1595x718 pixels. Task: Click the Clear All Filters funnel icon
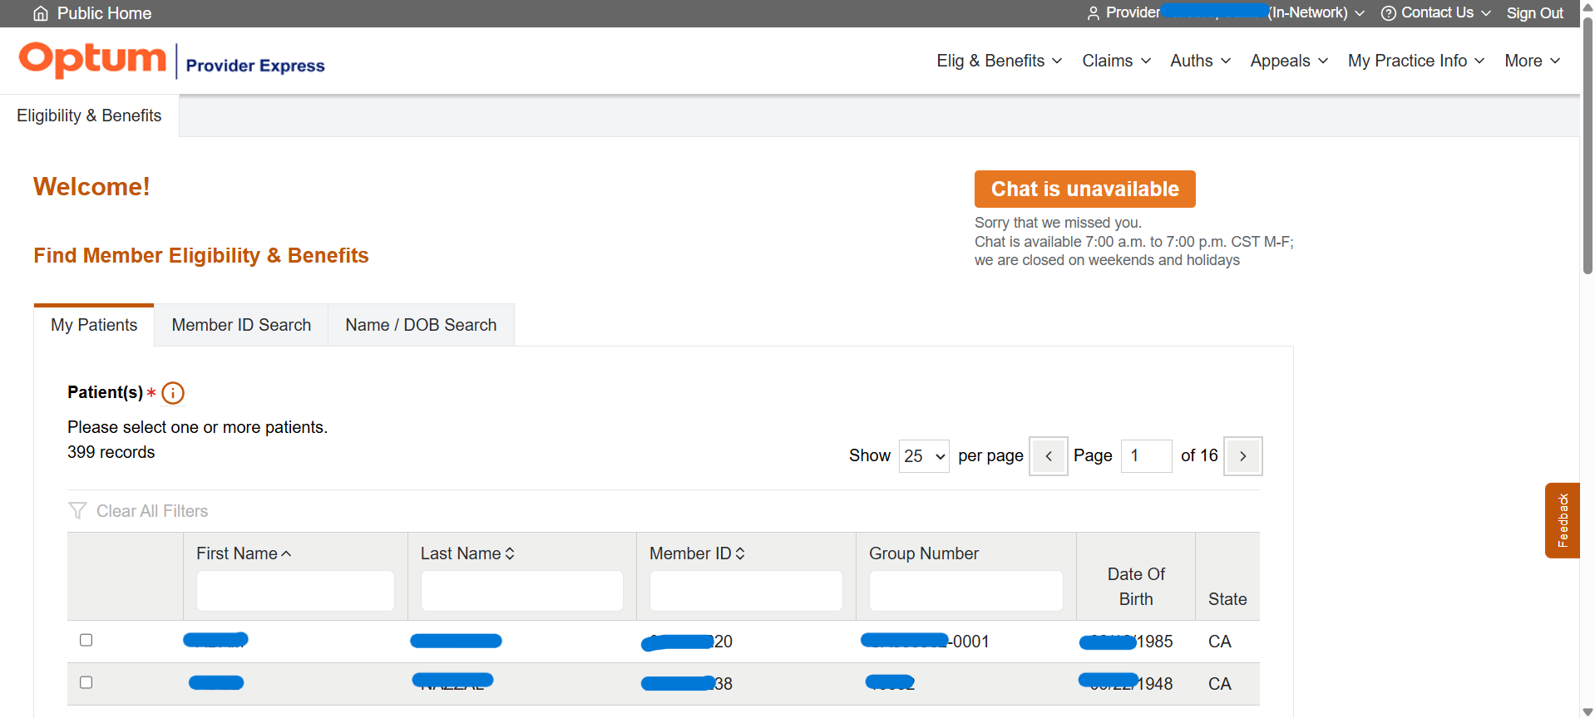pos(77,510)
